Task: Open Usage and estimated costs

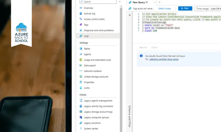Action: 97,60
